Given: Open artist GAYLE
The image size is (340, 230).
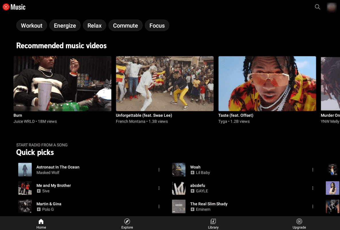Looking at the screenshot, I should 202,191.
